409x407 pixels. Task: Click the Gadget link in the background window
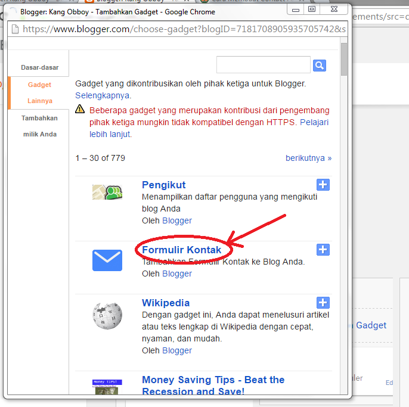coord(371,325)
